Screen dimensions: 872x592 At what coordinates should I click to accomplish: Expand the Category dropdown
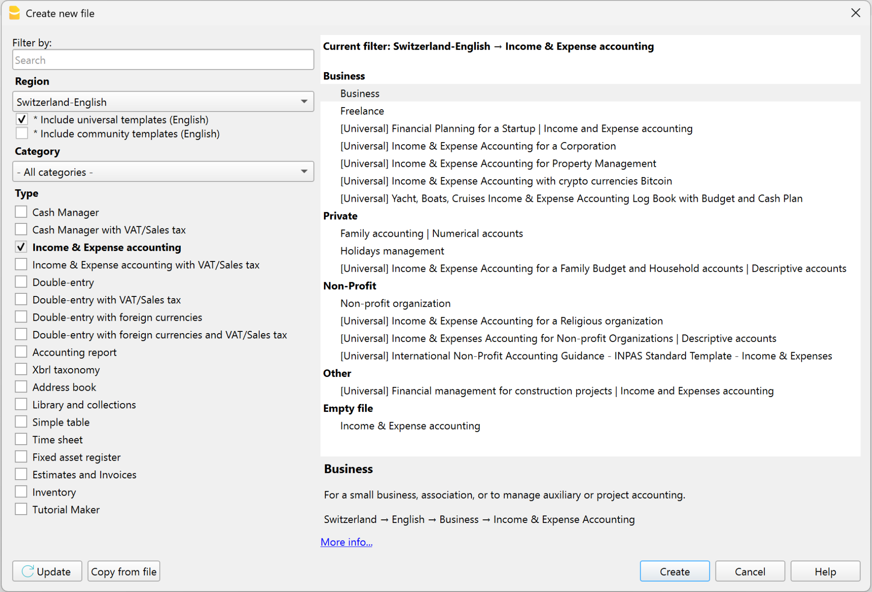(x=163, y=172)
